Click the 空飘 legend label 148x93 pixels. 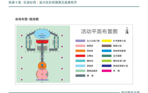(x=116, y=71)
